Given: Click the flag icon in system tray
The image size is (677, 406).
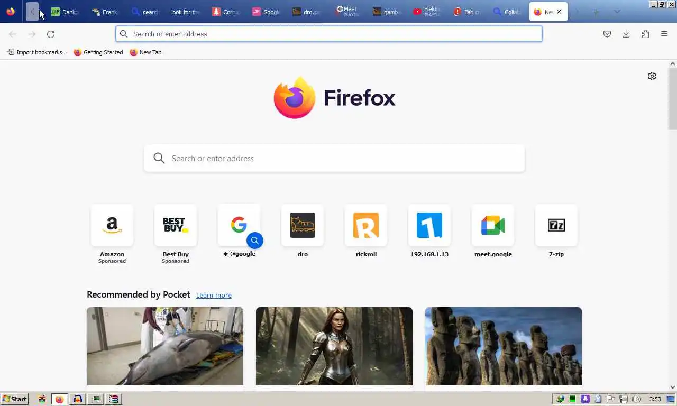Looking at the screenshot, I should (x=611, y=399).
